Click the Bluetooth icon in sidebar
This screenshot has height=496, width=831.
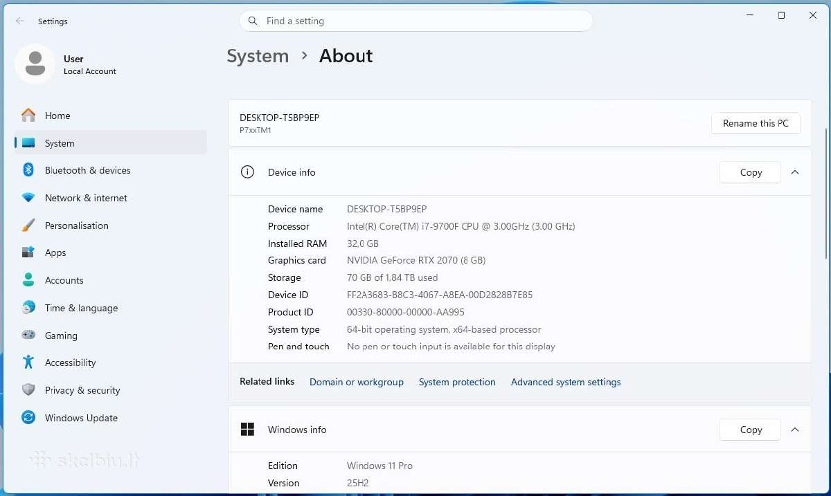(28, 170)
